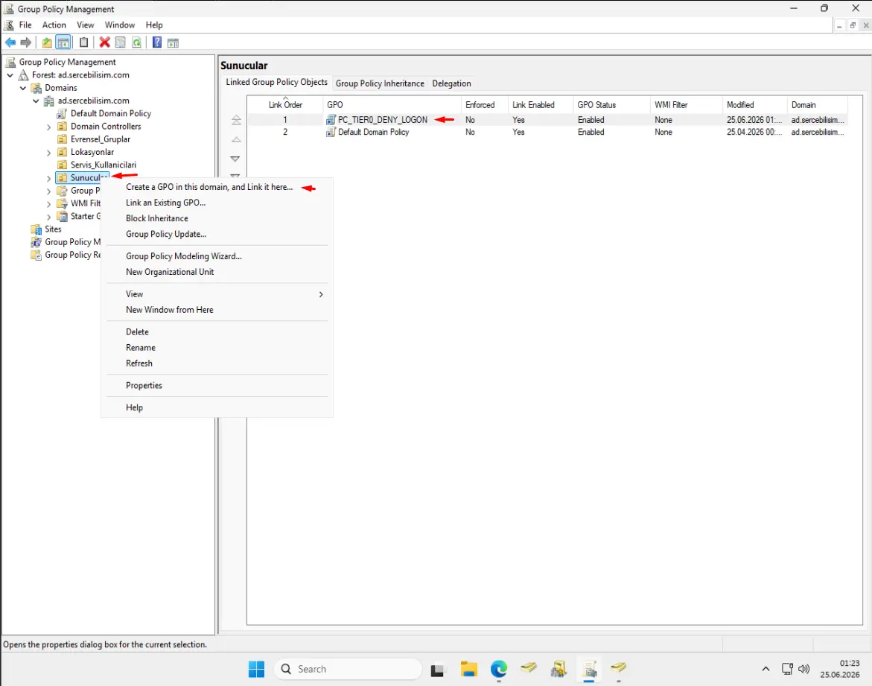This screenshot has width=872, height=686.
Task: Click the green Refresh toolbar icon
Action: (136, 42)
